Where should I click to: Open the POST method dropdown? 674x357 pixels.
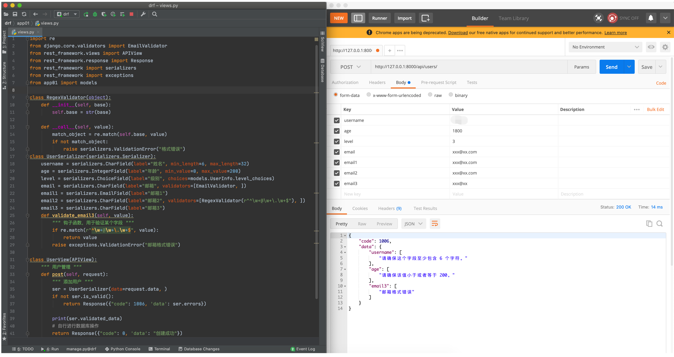350,67
